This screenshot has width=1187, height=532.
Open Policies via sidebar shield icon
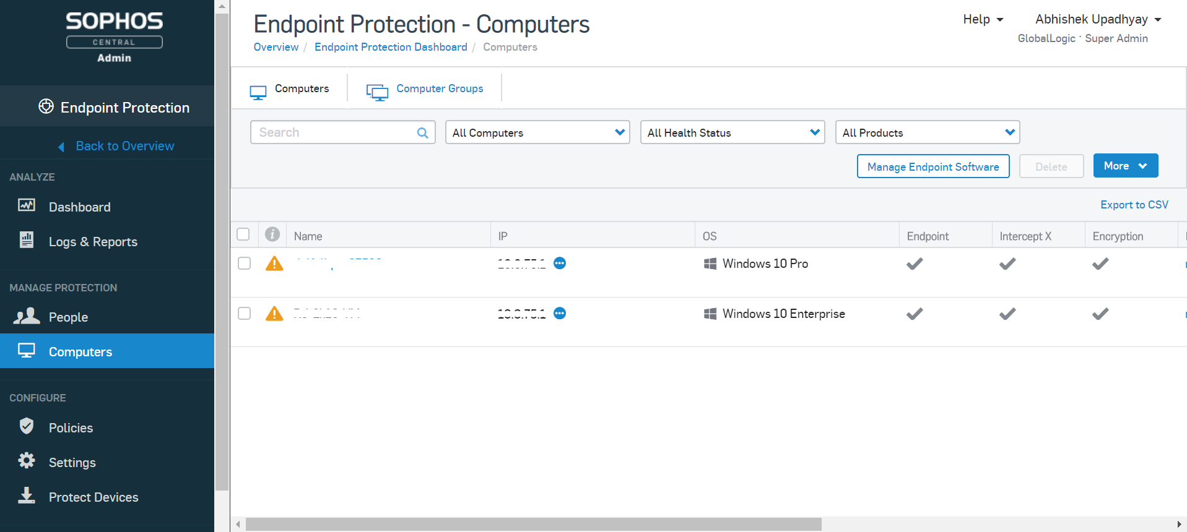pos(27,426)
